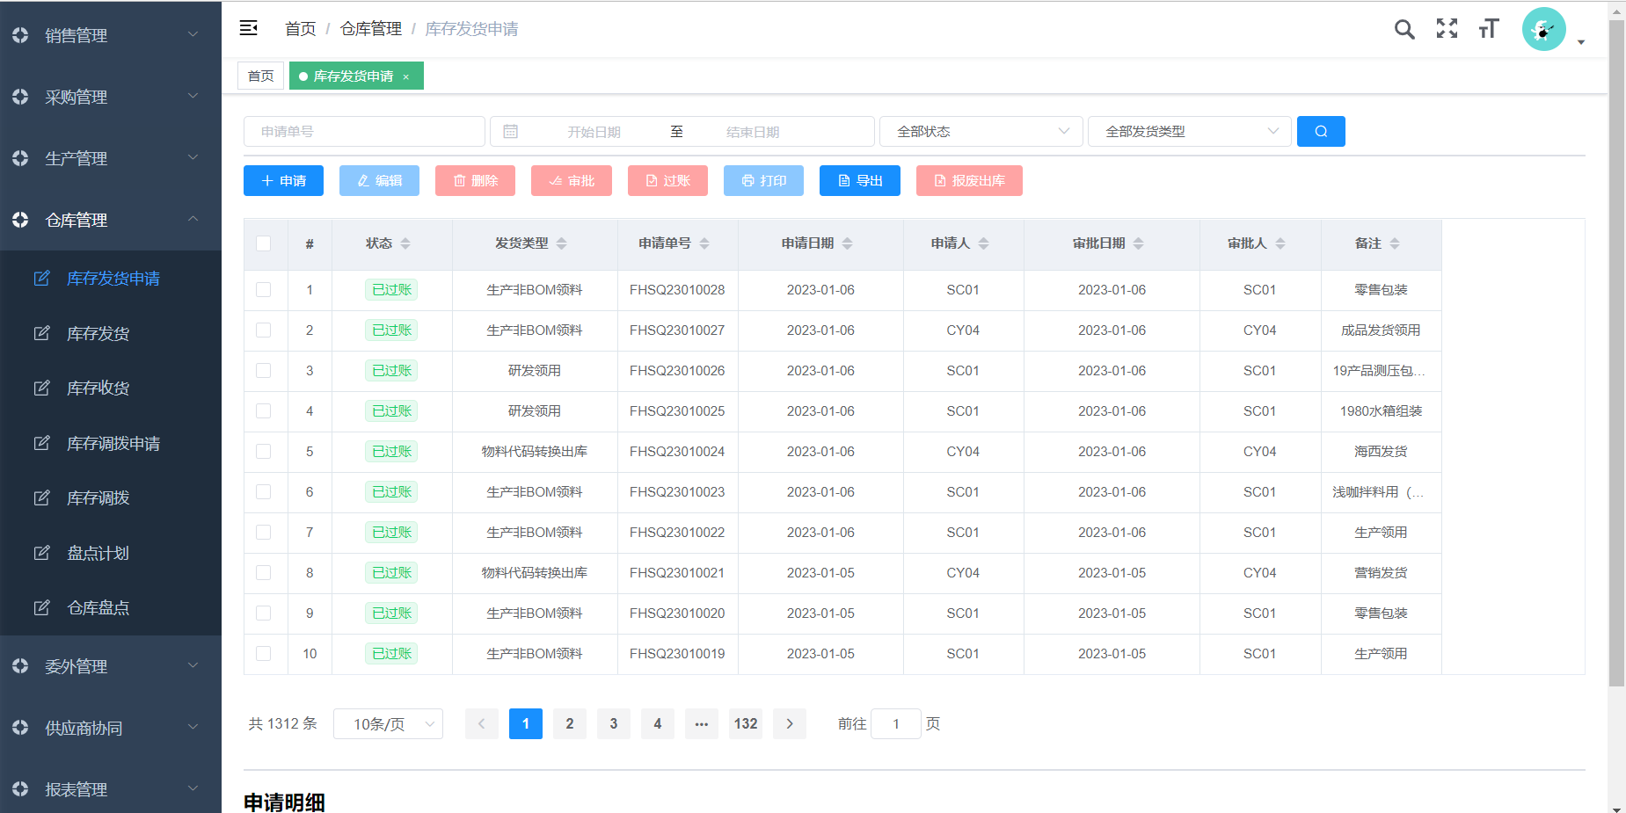Viewport: 1626px width, 813px height.
Task: Check the select-all header checkbox
Action: 264,243
